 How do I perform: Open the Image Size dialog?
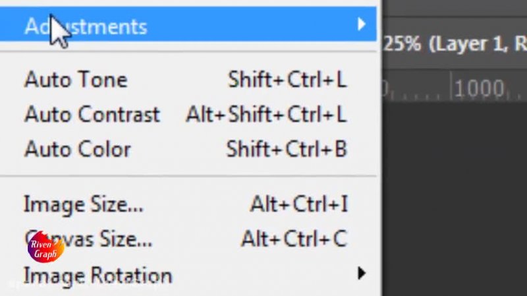click(x=83, y=204)
